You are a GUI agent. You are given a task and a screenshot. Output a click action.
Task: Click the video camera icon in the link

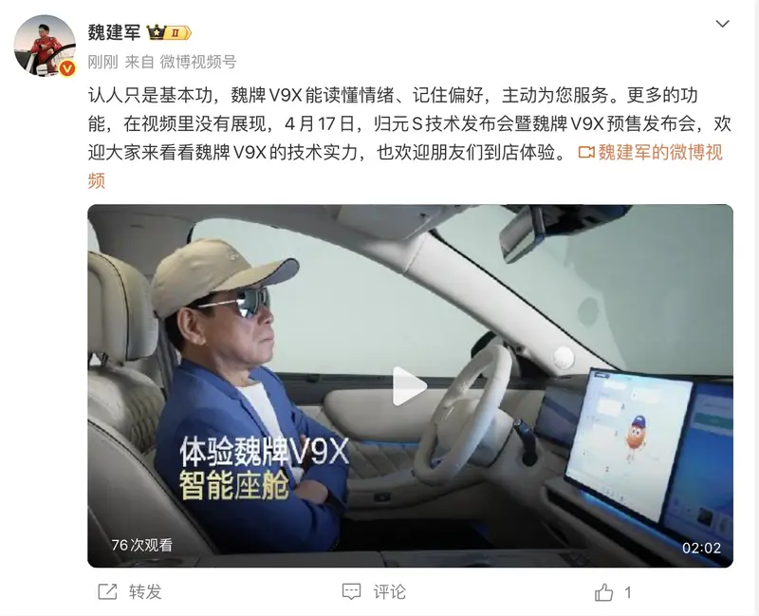point(586,153)
